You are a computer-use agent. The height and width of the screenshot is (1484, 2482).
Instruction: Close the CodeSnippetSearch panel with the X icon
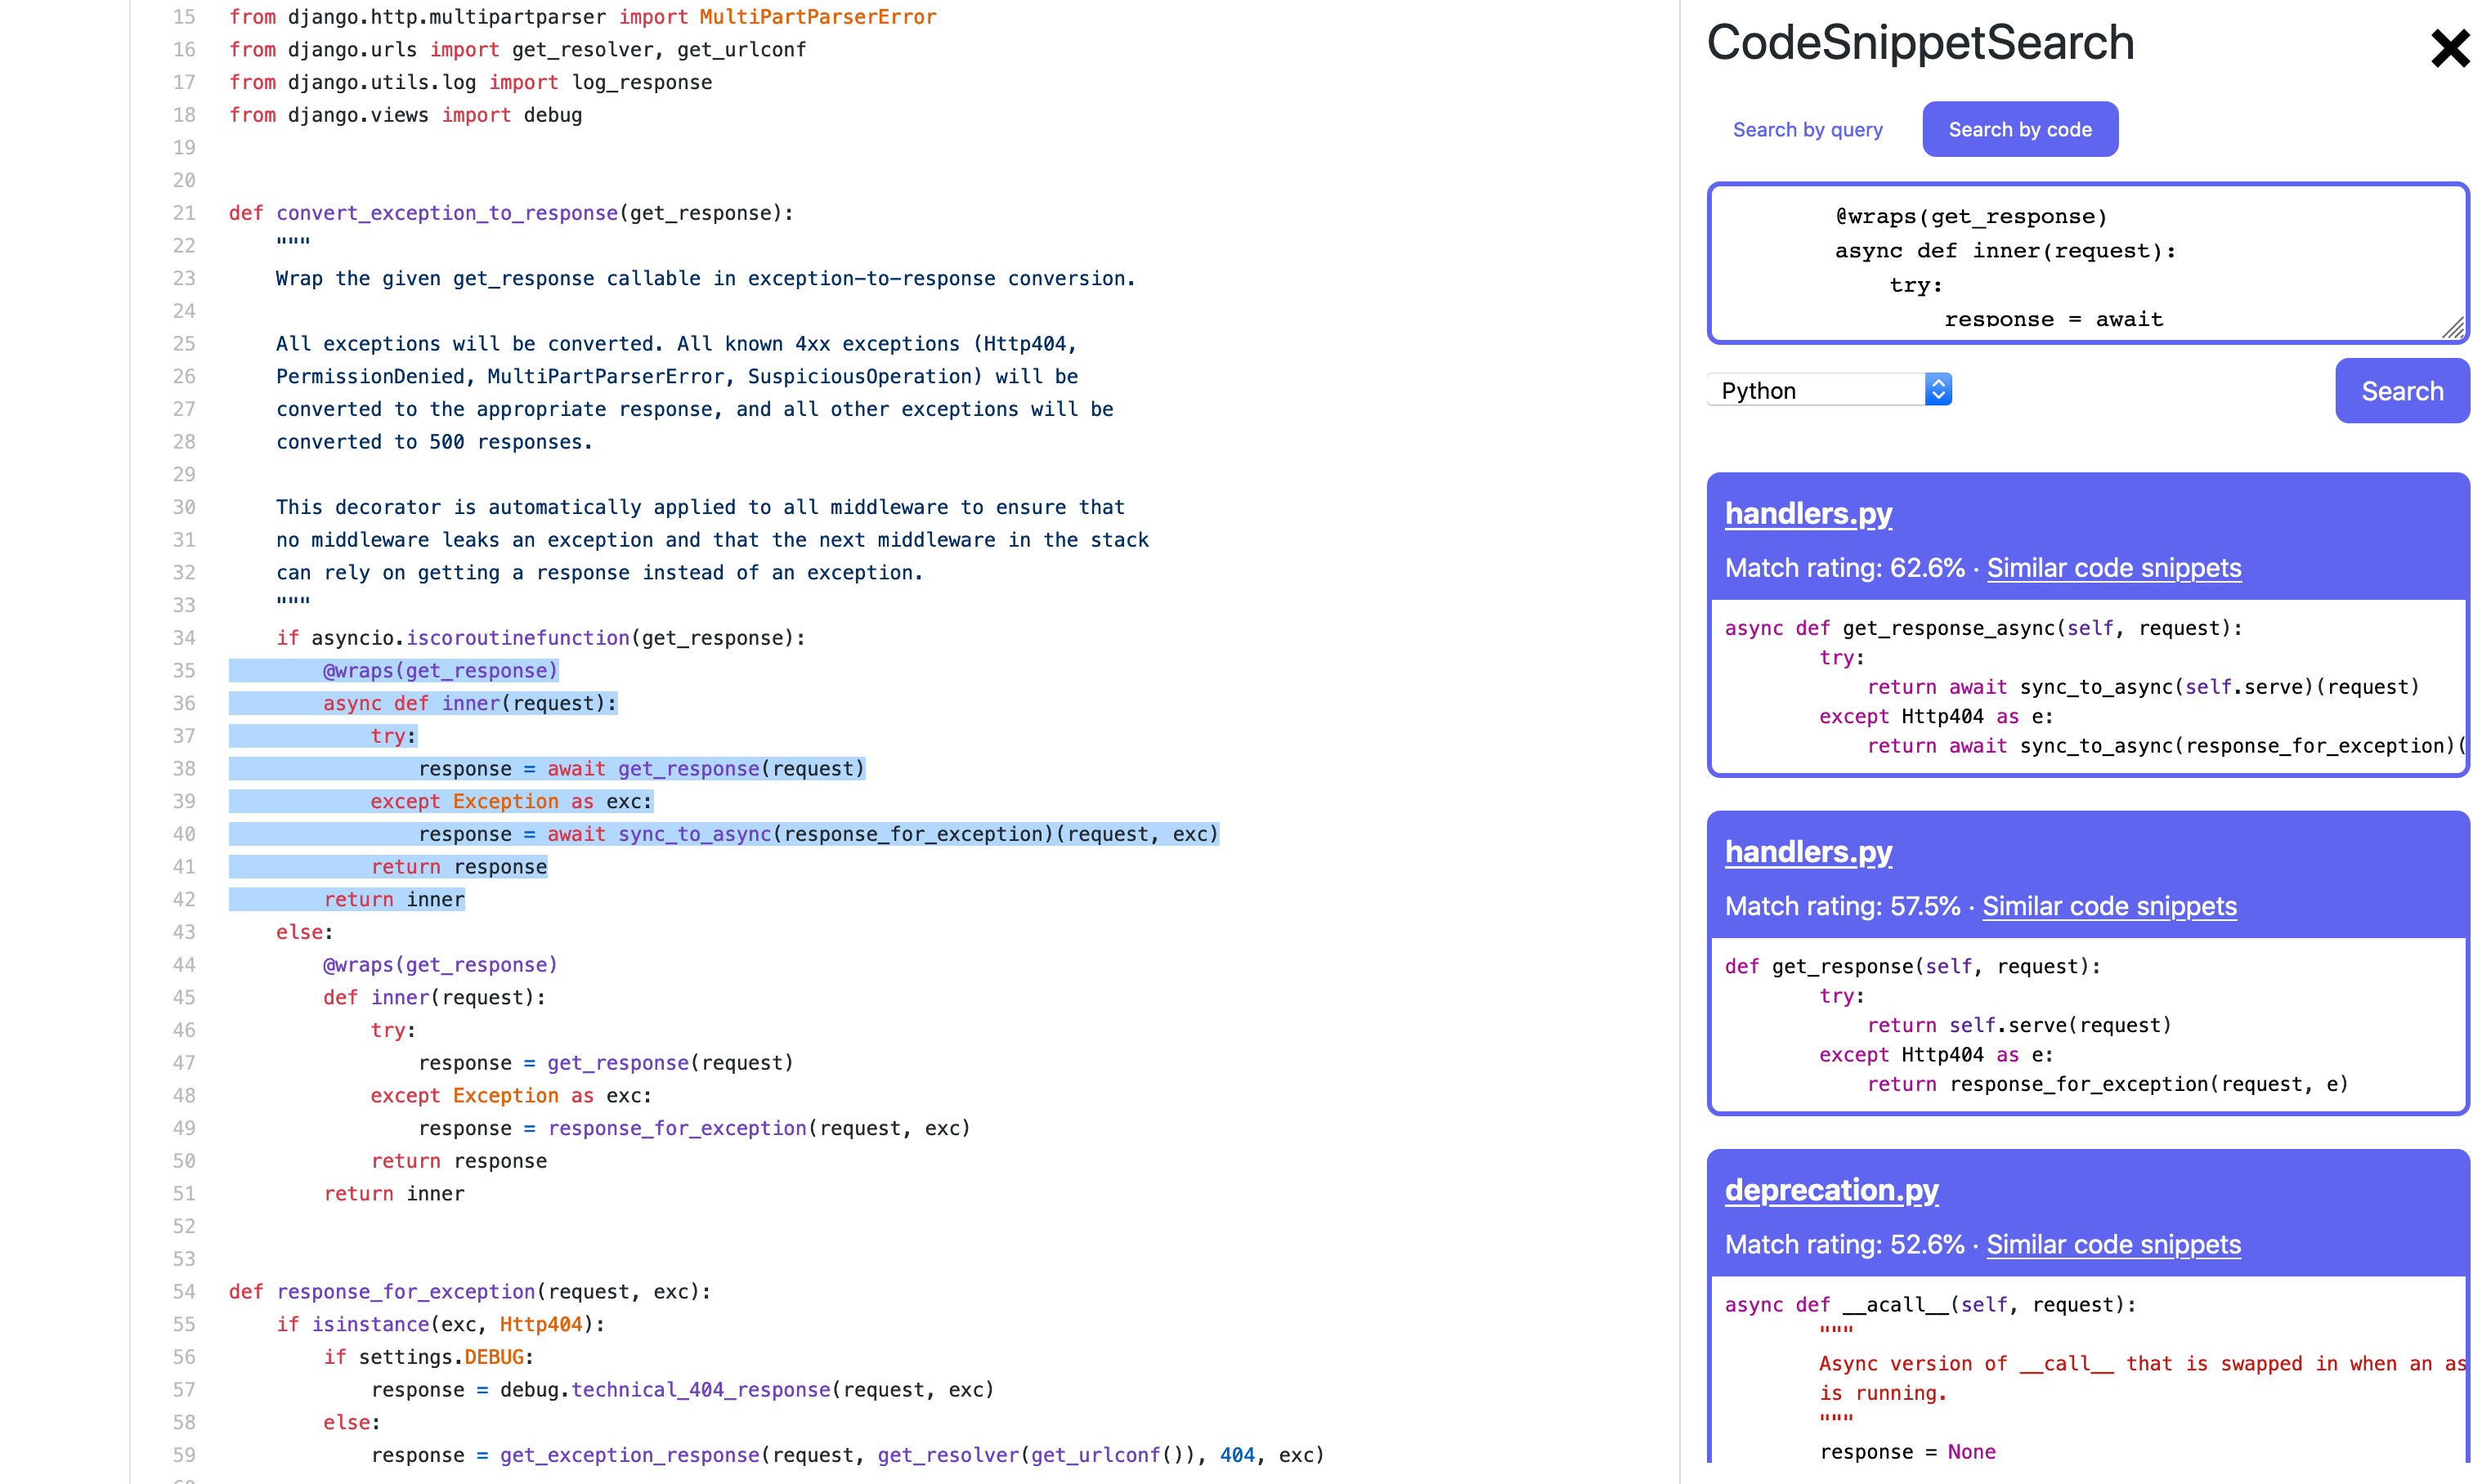[2448, 48]
